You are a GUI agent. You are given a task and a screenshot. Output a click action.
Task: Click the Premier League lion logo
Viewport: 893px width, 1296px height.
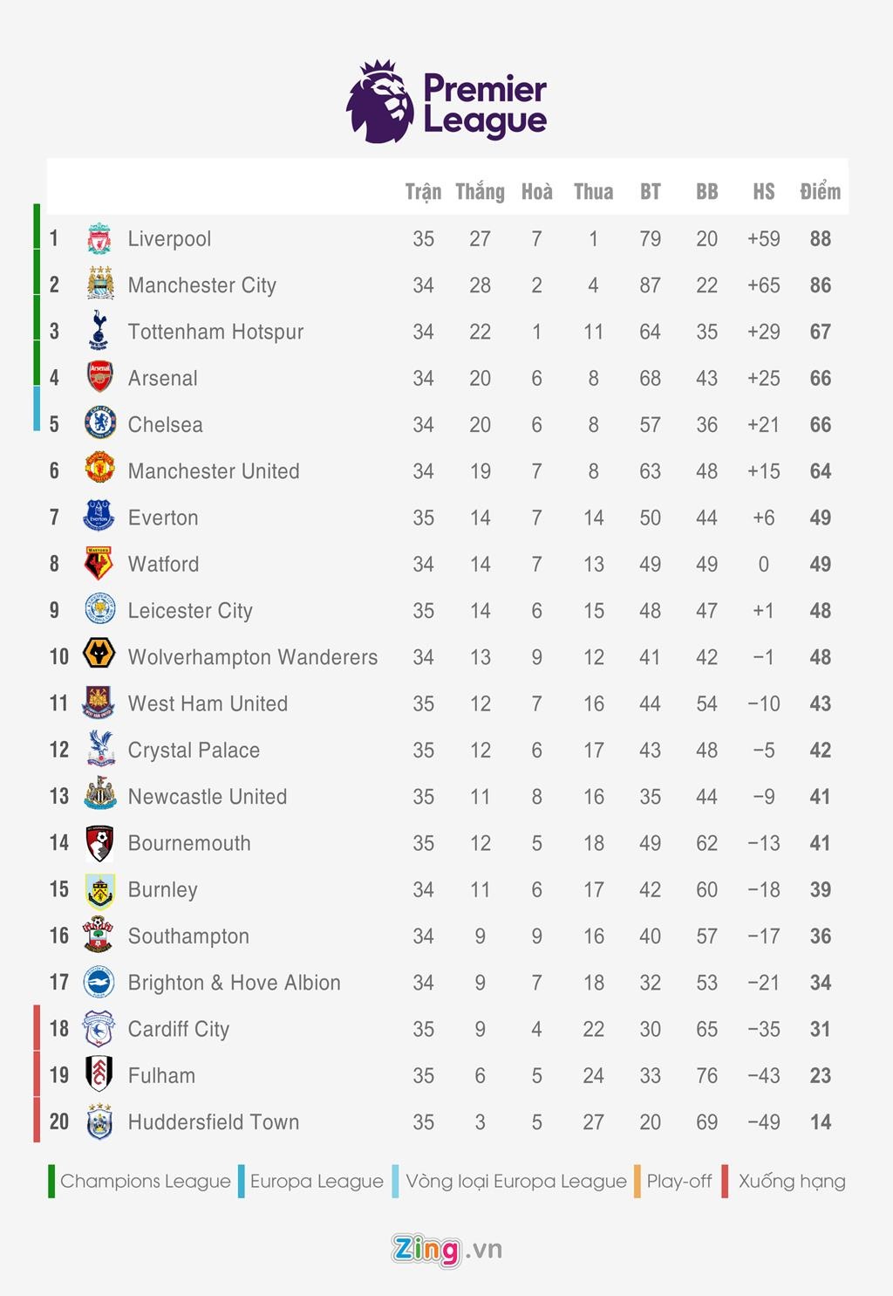click(381, 102)
